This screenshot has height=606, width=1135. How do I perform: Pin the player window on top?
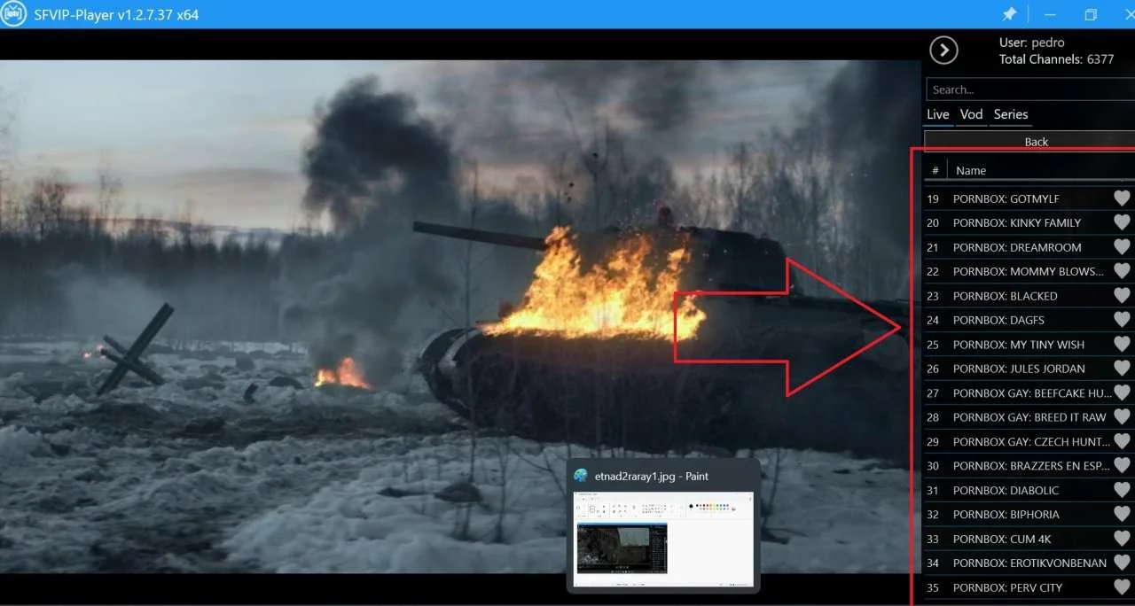[x=1009, y=14]
